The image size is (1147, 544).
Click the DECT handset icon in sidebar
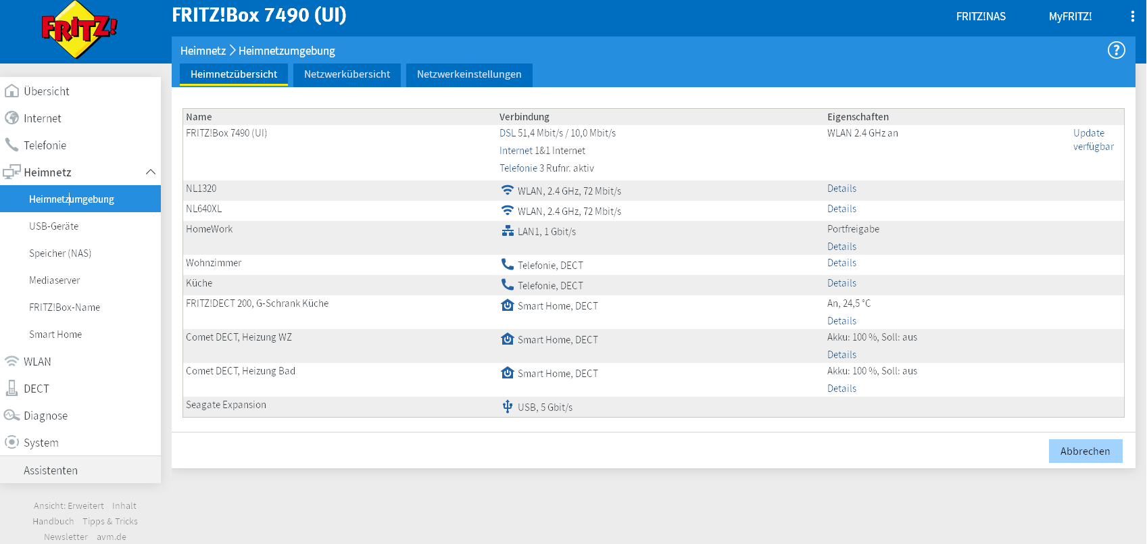(x=11, y=389)
